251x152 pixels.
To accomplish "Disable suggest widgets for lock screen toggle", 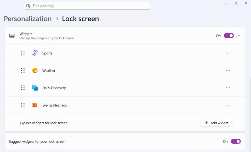I will coord(236,142).
